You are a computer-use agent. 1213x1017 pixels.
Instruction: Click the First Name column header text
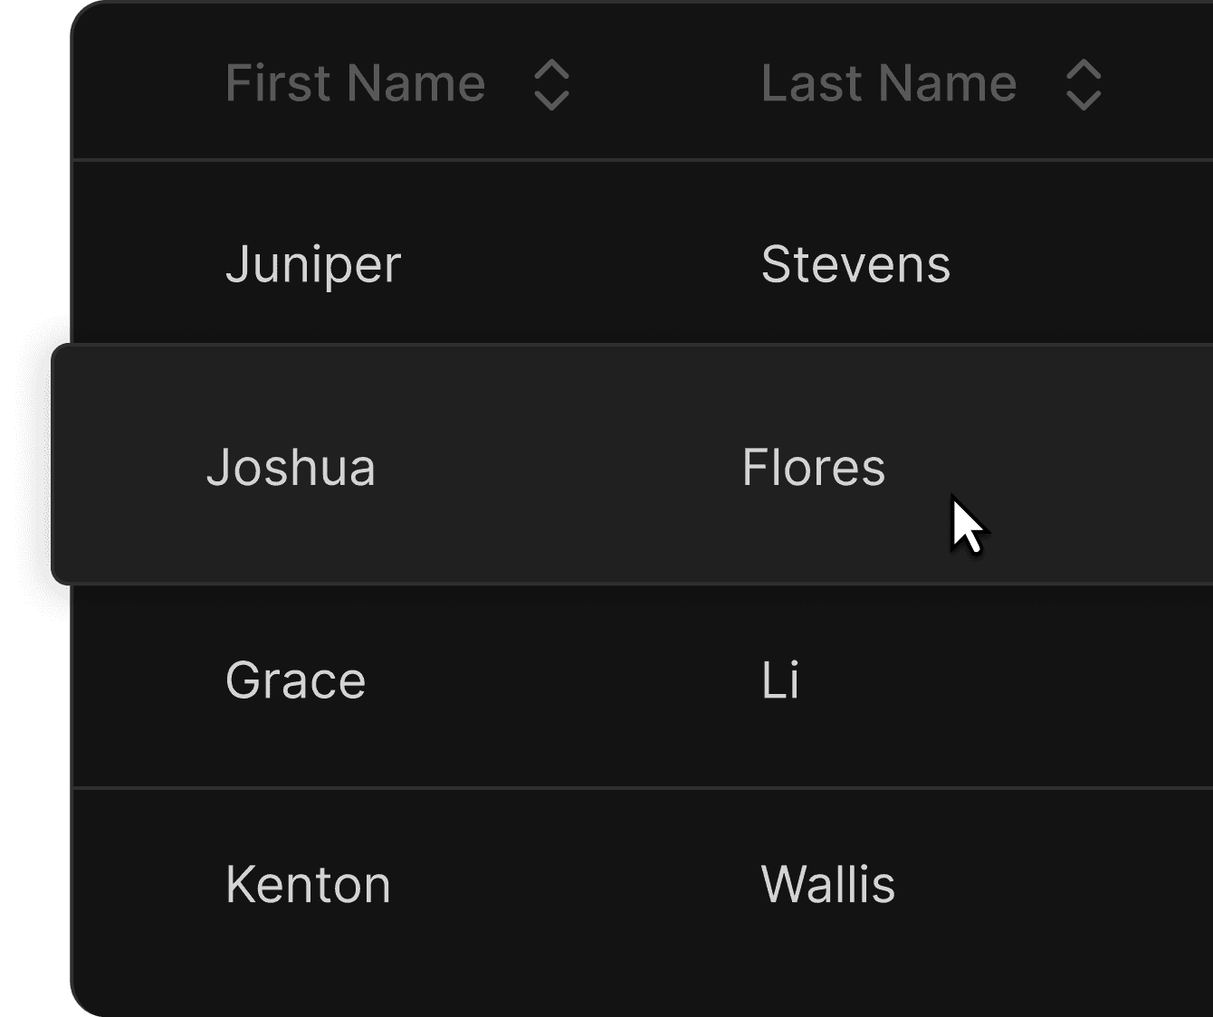[355, 84]
